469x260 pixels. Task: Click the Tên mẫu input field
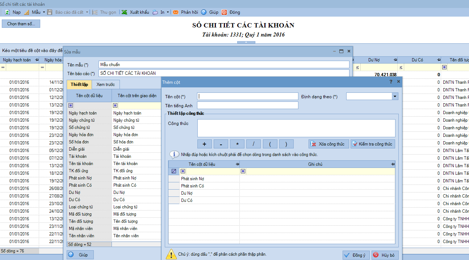(224, 65)
